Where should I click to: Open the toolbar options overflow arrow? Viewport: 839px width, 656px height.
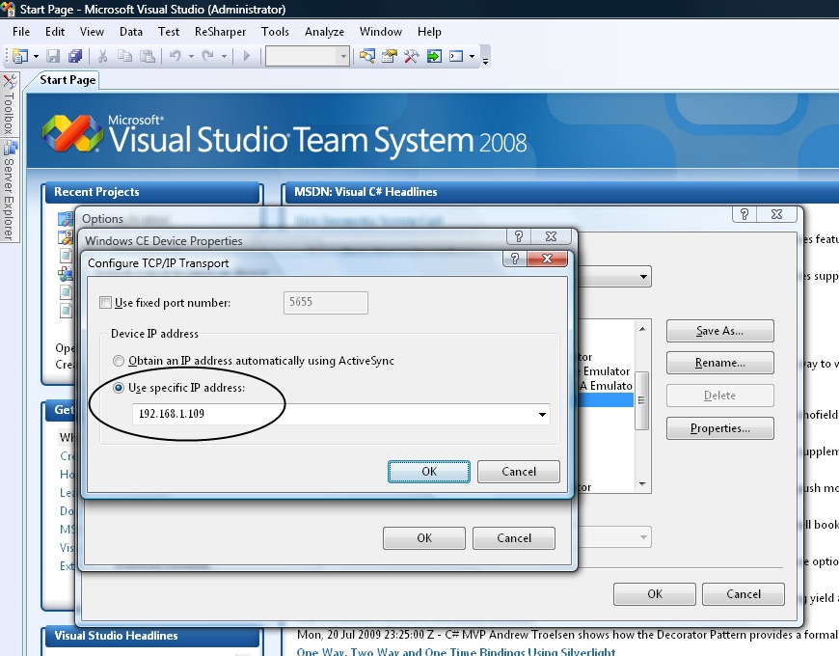(x=485, y=60)
